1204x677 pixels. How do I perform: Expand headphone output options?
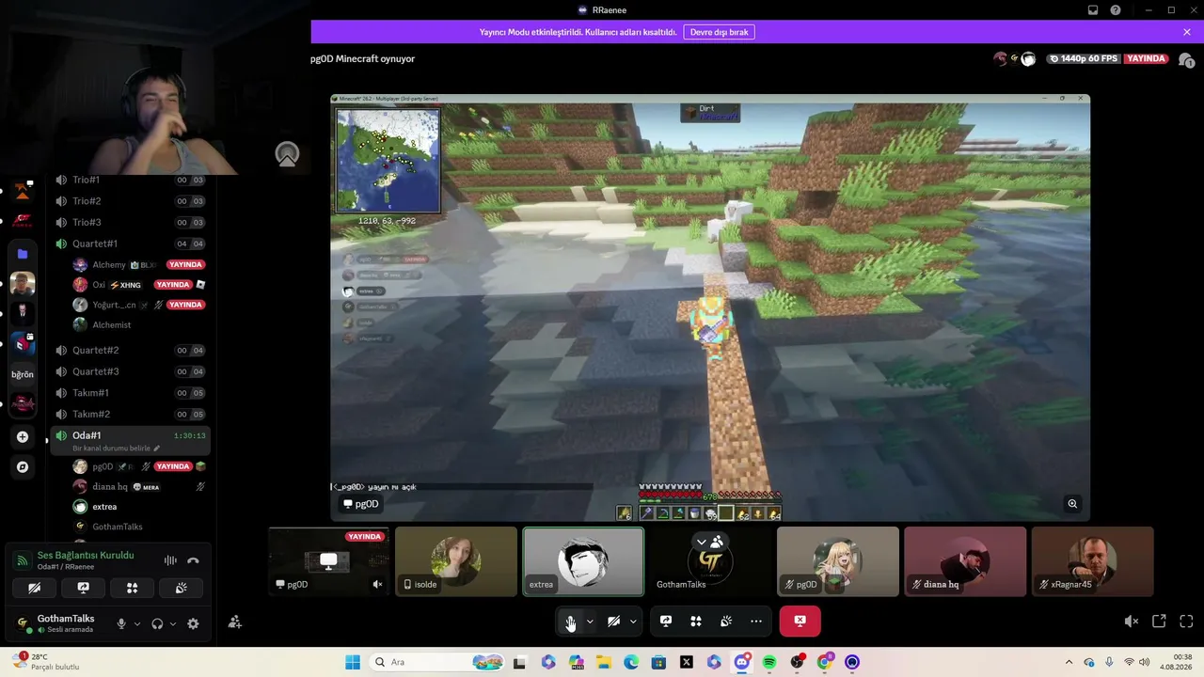[173, 623]
